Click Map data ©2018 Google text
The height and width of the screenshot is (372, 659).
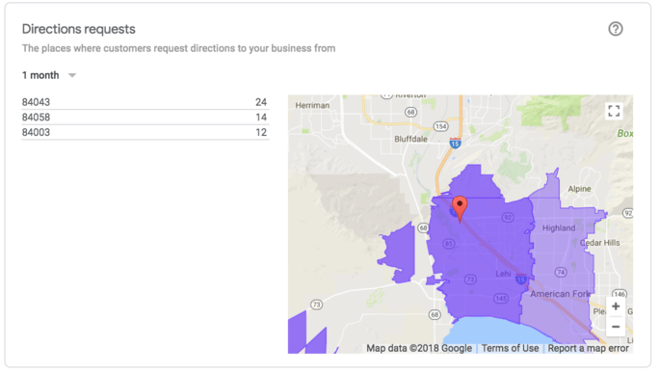click(419, 348)
